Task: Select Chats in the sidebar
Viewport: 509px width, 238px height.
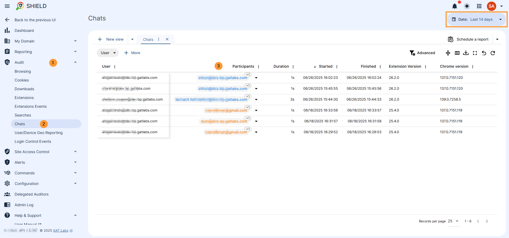Action: point(46,124)
